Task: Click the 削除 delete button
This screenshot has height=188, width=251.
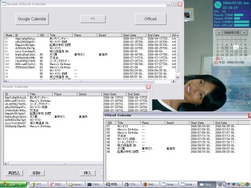Action: click(36, 173)
